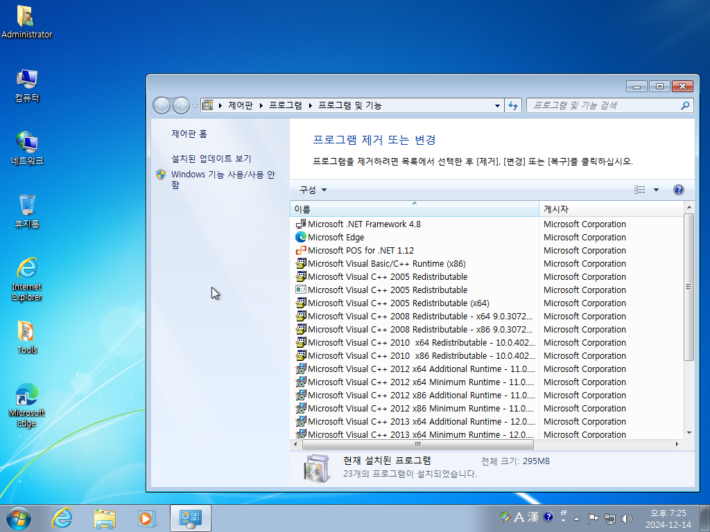Screen dimensions: 710x532
Task: Click the 프로그램 breadcrumb
Action: tap(286, 105)
